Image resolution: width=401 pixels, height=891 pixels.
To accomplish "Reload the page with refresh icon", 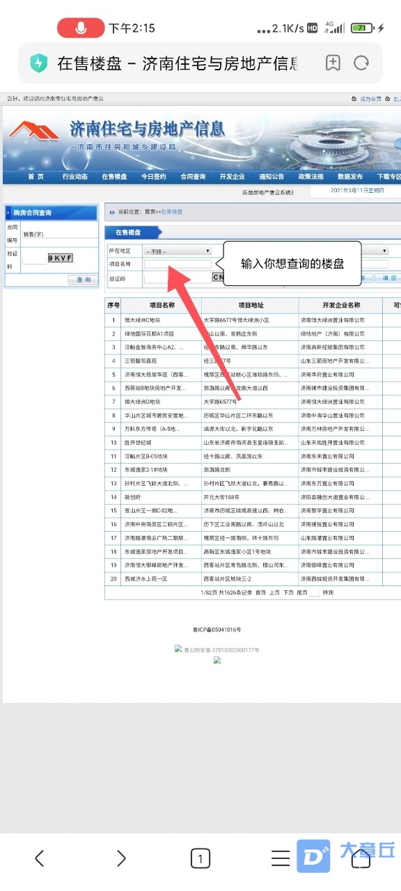I will pyautogui.click(x=361, y=63).
